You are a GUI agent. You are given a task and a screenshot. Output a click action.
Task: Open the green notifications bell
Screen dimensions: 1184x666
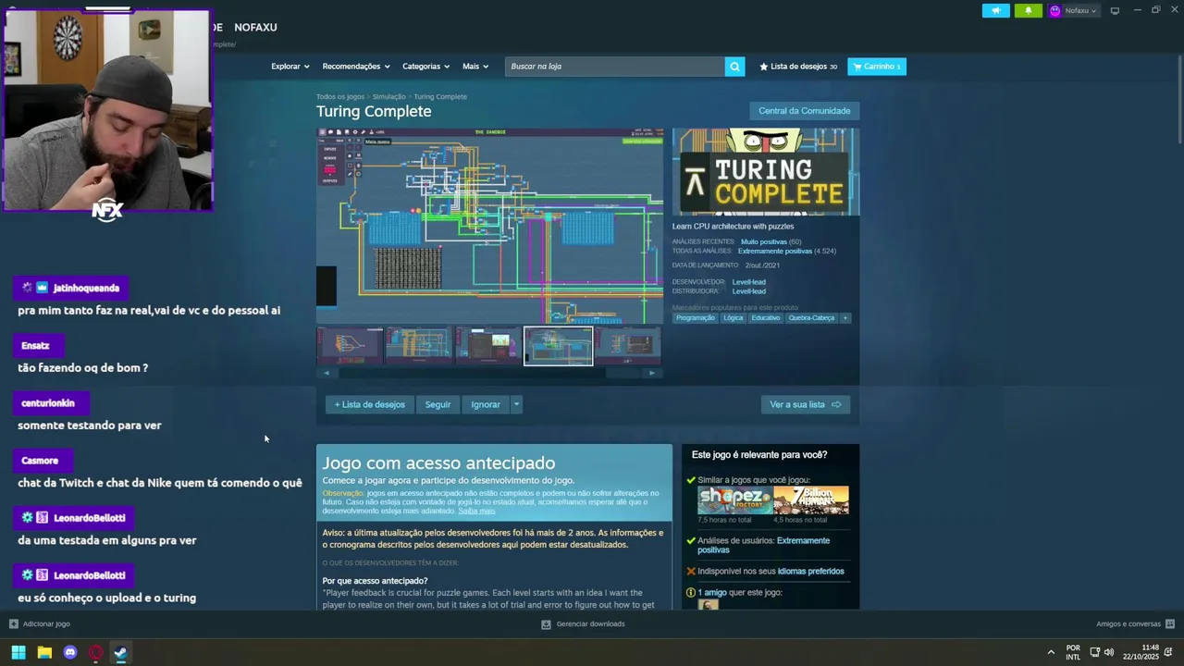(1029, 11)
